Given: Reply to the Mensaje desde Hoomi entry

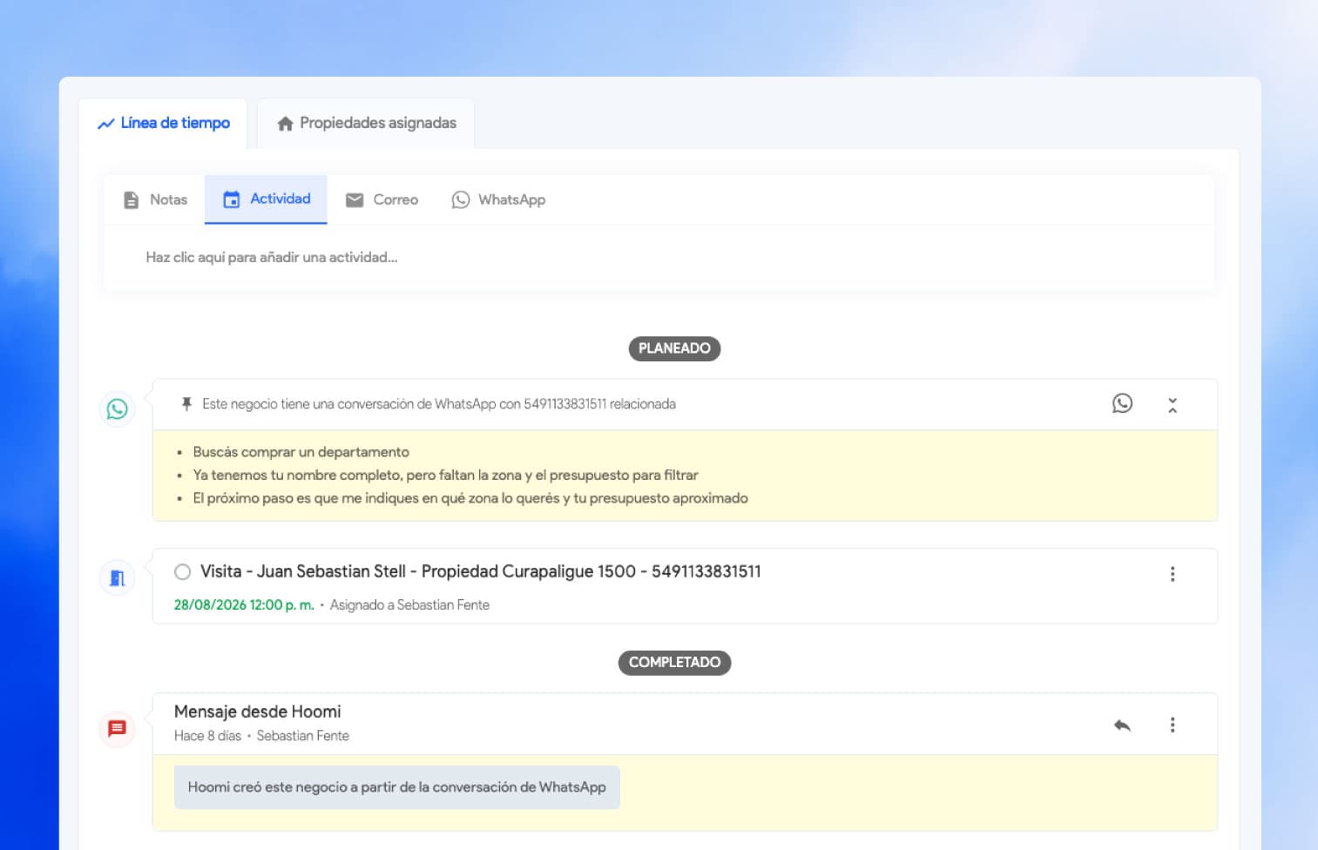Looking at the screenshot, I should click(x=1122, y=725).
